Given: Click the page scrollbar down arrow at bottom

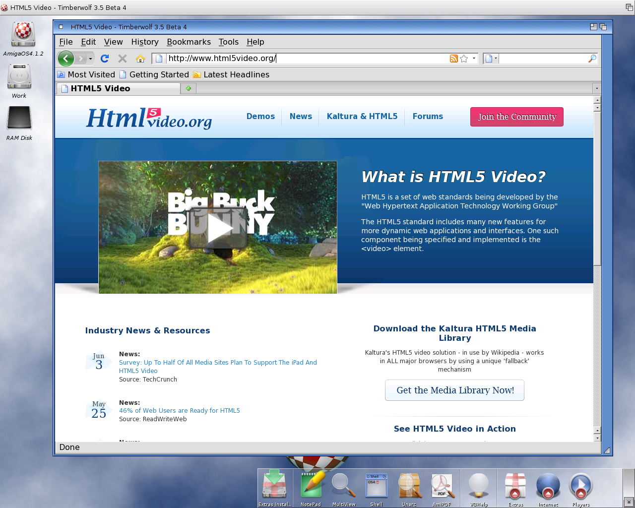Looking at the screenshot, I should pos(597,438).
